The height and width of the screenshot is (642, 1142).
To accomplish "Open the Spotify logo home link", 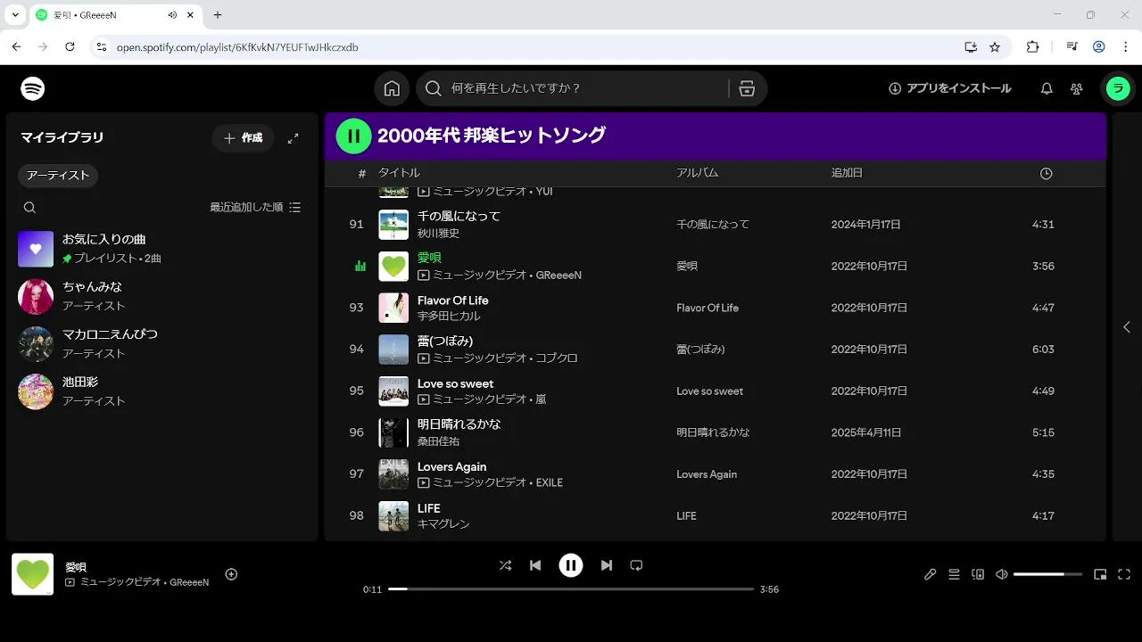I will coord(33,88).
